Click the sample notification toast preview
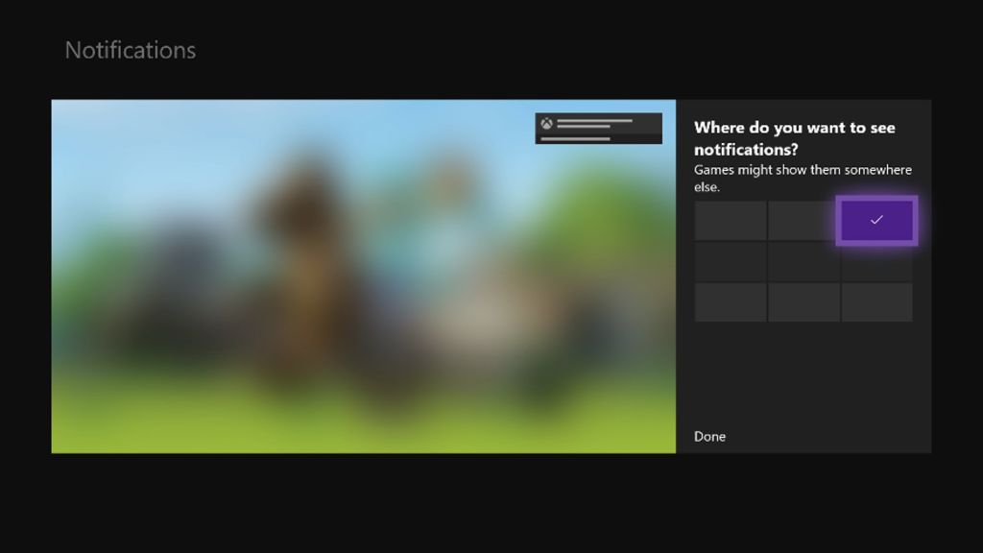 point(599,129)
